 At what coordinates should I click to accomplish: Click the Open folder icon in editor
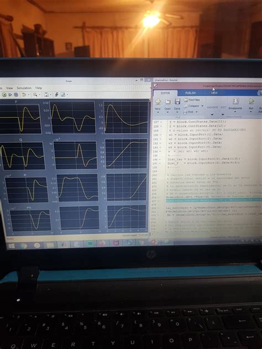click(168, 102)
